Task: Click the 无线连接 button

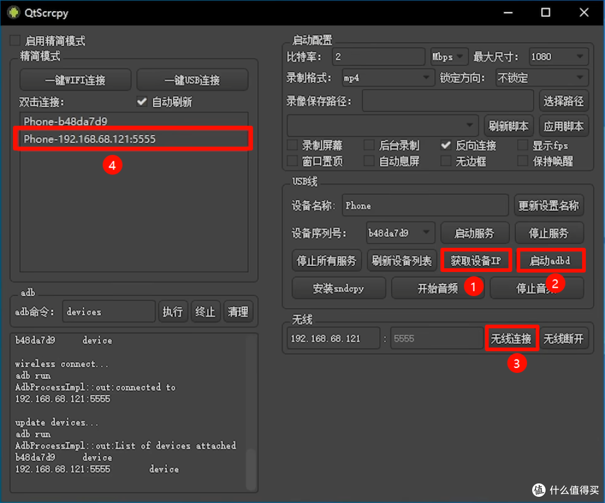Action: click(511, 339)
